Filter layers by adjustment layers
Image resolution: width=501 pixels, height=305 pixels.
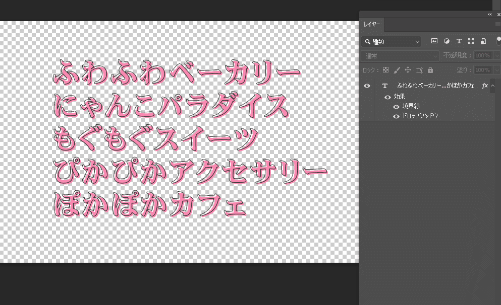coord(447,41)
